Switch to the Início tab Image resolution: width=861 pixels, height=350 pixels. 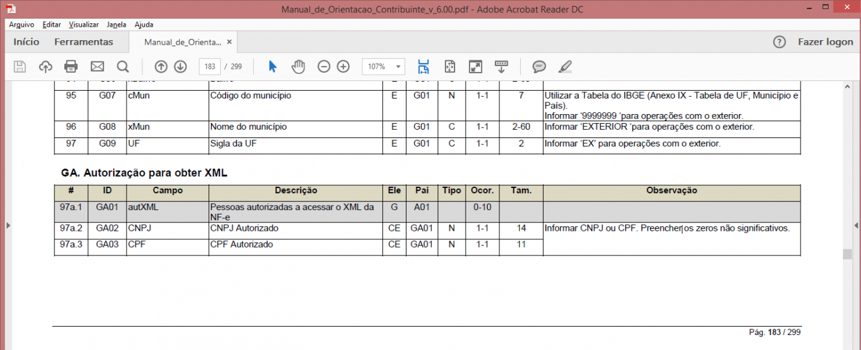point(27,41)
